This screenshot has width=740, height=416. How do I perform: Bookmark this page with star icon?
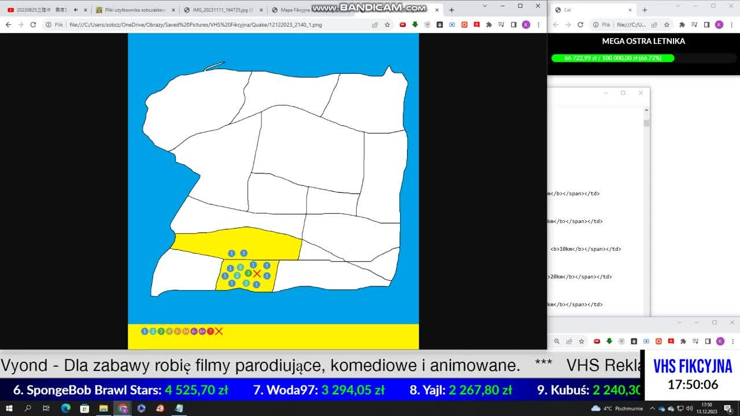point(387,25)
